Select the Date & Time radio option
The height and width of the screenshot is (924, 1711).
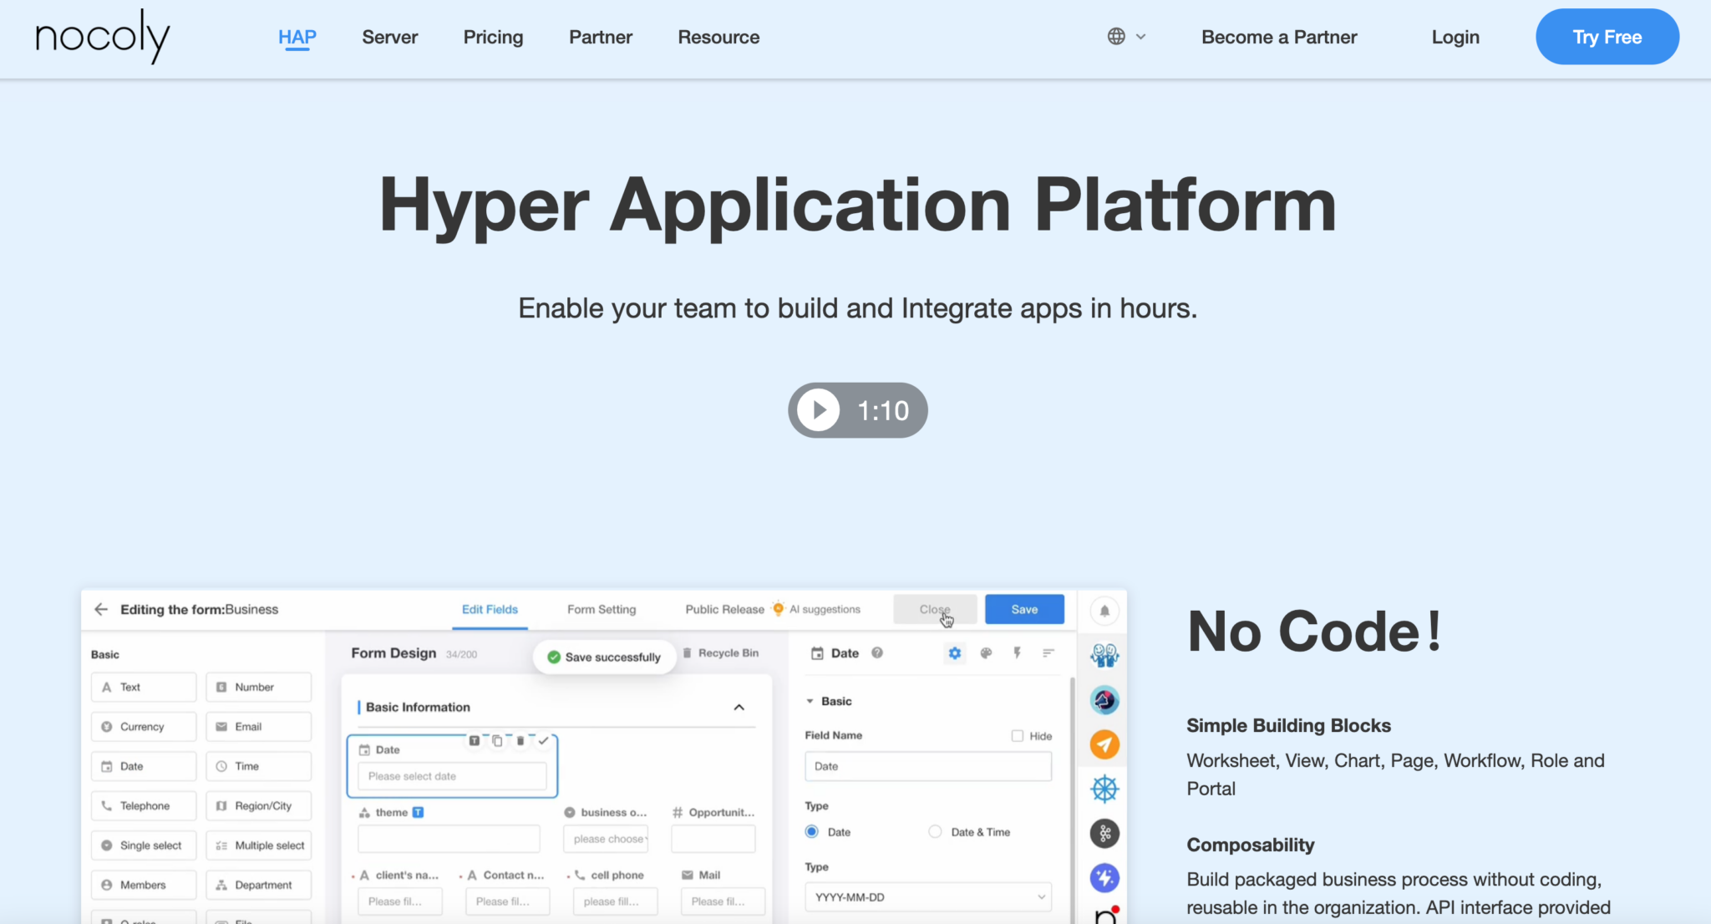pos(934,831)
